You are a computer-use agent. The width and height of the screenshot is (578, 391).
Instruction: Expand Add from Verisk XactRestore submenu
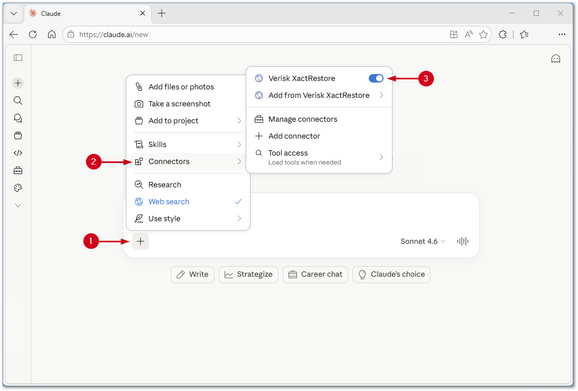click(x=319, y=95)
